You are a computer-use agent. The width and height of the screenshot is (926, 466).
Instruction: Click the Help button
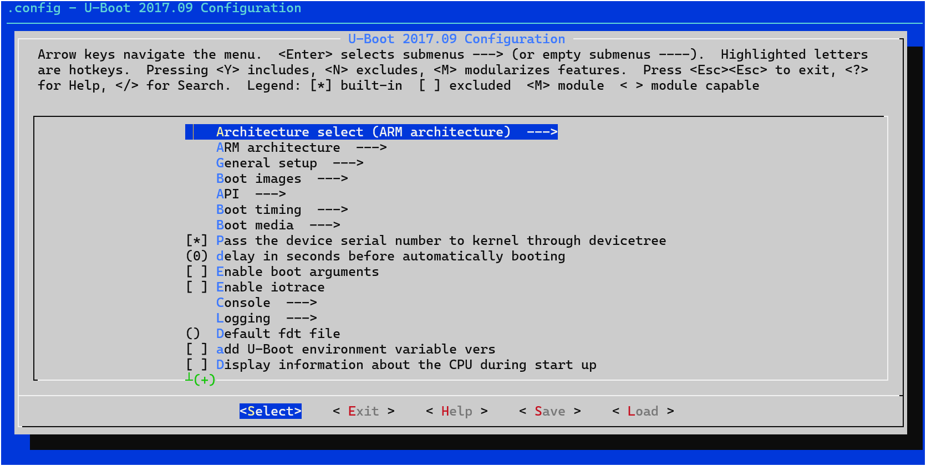[x=457, y=411]
